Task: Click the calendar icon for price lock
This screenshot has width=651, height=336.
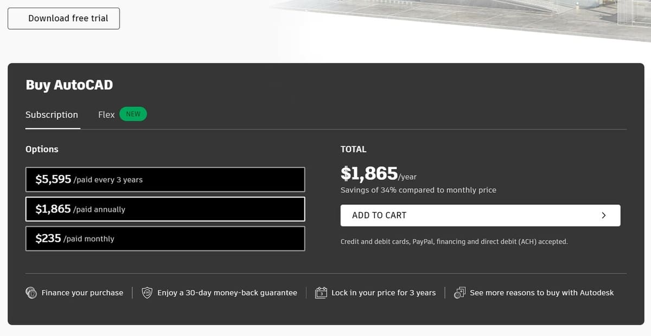Action: [x=321, y=293]
